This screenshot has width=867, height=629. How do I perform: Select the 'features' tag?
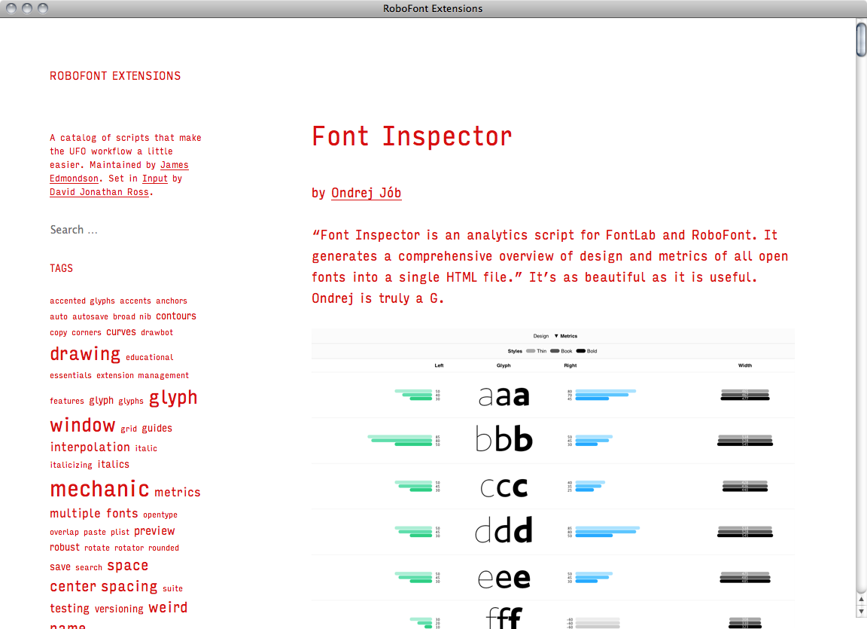(x=67, y=401)
